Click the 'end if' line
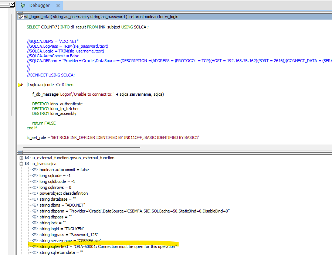 pyautogui.click(x=32, y=128)
